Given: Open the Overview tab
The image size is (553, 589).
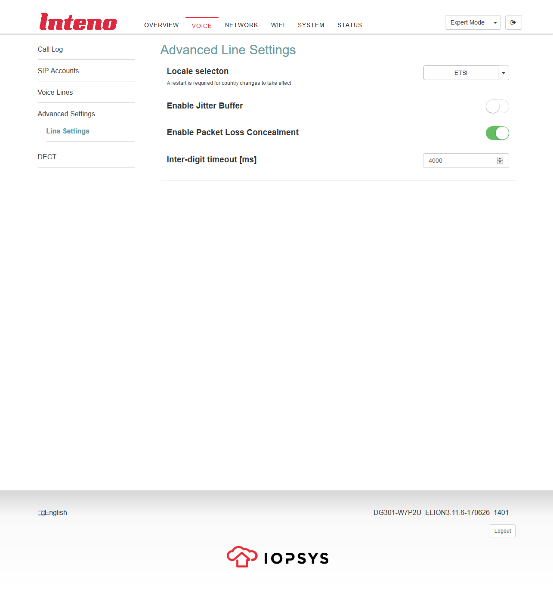Looking at the screenshot, I should pos(161,25).
